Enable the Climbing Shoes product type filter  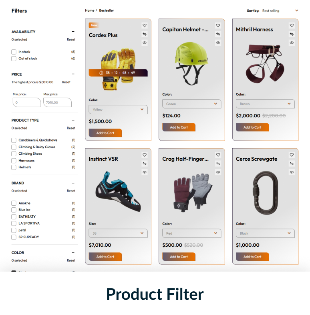[x=14, y=153]
